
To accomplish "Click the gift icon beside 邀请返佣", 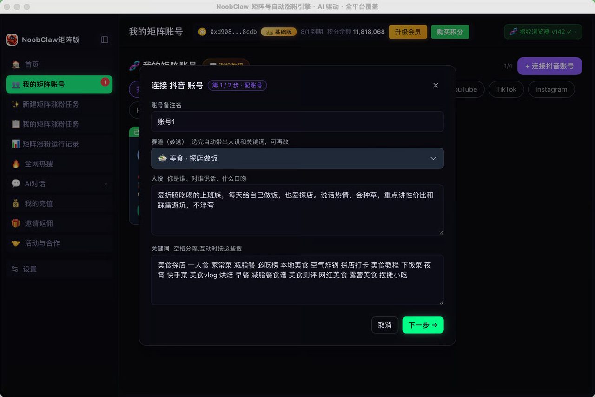I will [16, 223].
